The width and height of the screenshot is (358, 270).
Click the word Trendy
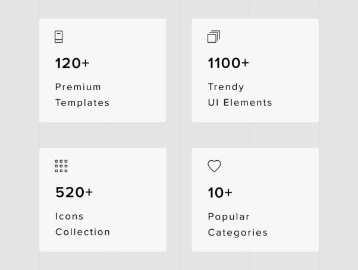point(226,87)
